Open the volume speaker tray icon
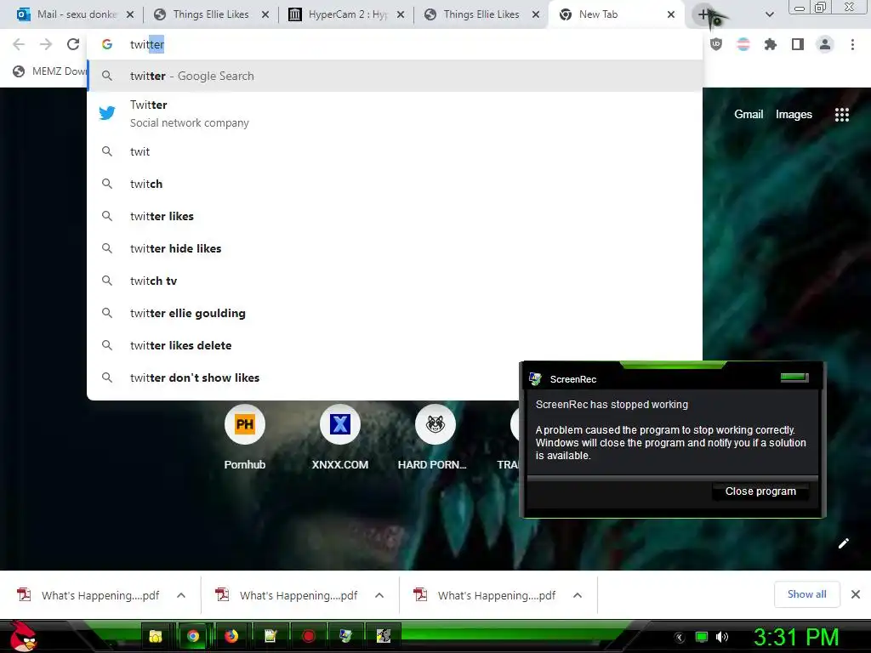 click(722, 637)
